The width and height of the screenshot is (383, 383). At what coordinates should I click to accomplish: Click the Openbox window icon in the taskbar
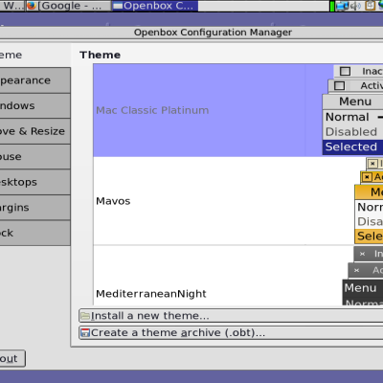tap(118, 6)
